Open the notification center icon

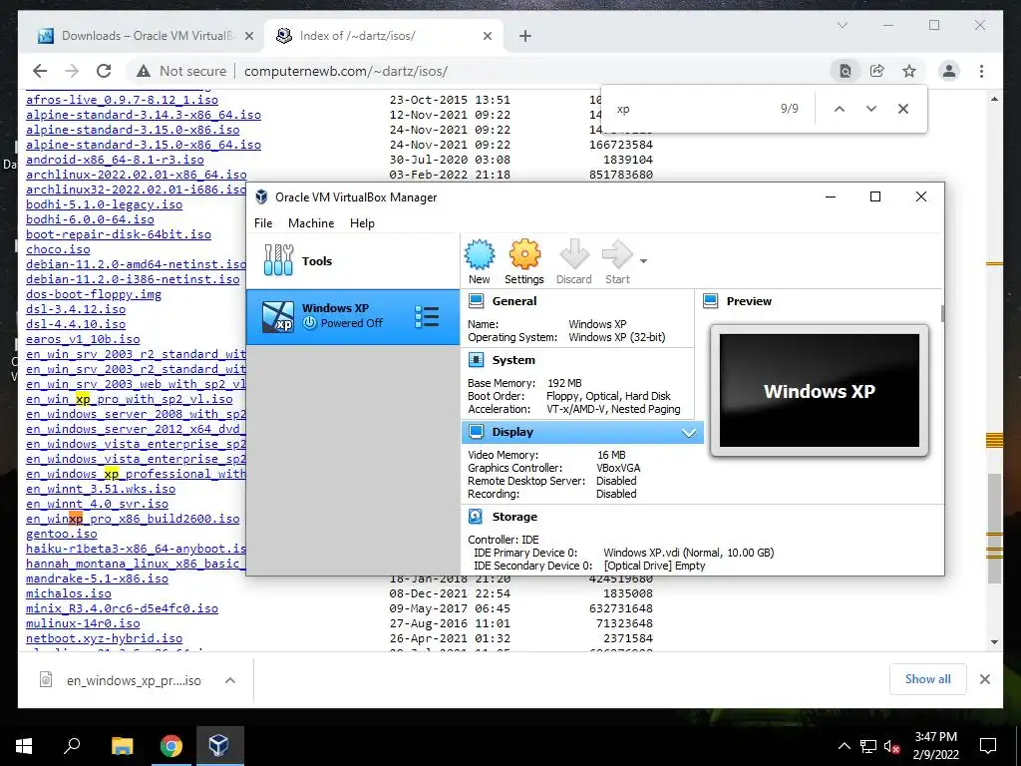coord(988,746)
